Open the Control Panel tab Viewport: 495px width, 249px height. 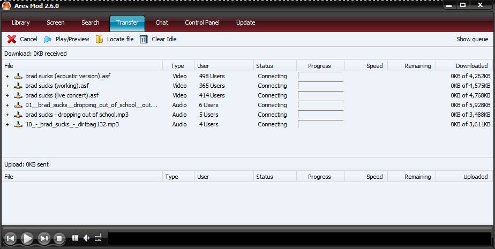202,22
